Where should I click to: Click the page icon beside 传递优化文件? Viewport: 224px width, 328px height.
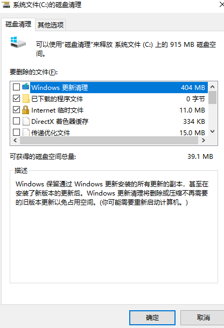pyautogui.click(x=26, y=132)
